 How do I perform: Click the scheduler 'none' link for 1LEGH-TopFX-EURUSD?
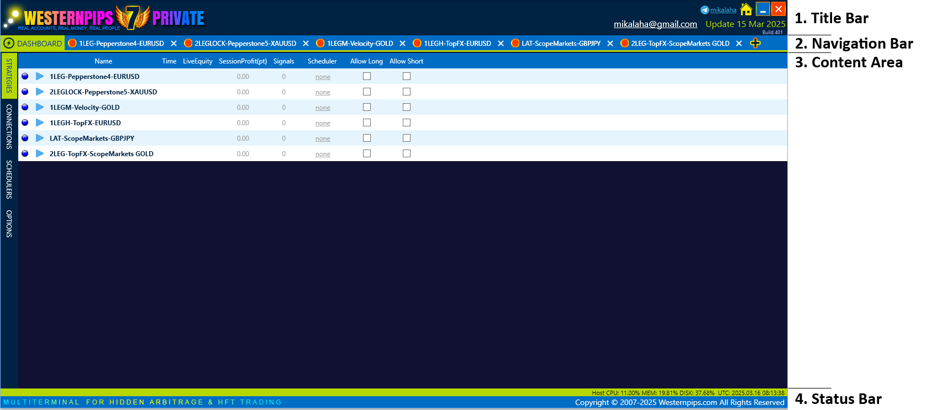[323, 123]
